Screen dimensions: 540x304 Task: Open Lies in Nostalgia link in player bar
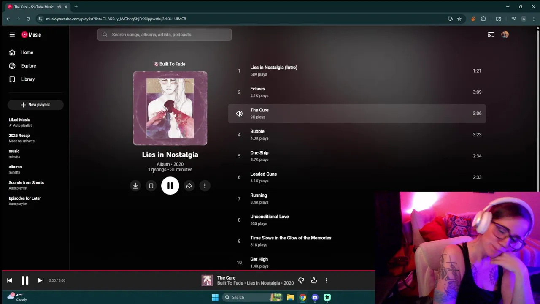point(263,283)
